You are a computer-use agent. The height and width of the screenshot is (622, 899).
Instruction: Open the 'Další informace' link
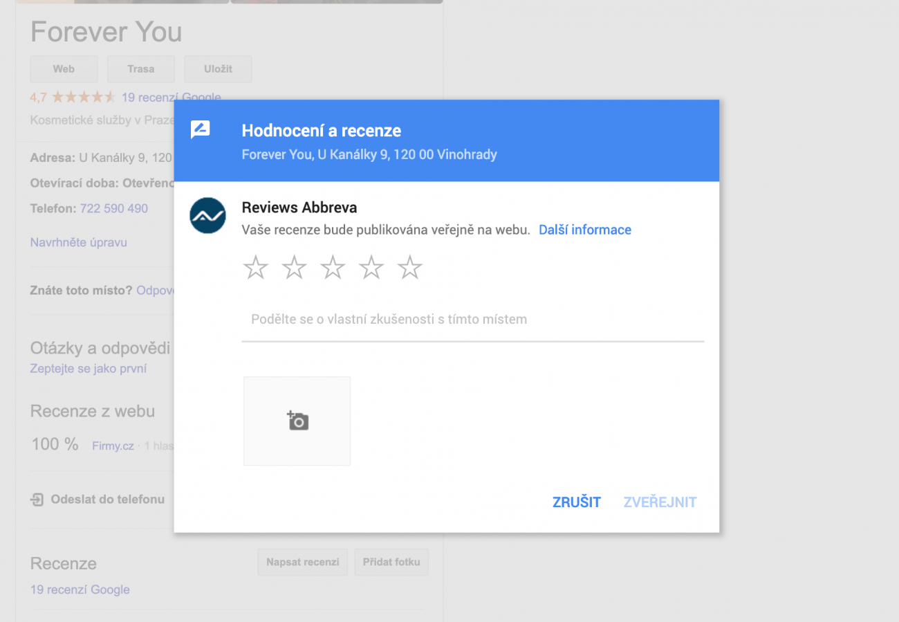(x=585, y=230)
